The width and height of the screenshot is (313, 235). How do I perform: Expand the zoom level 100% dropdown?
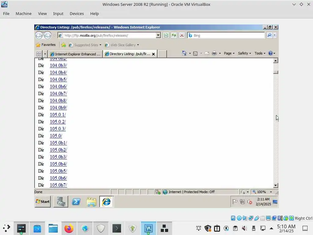271,192
